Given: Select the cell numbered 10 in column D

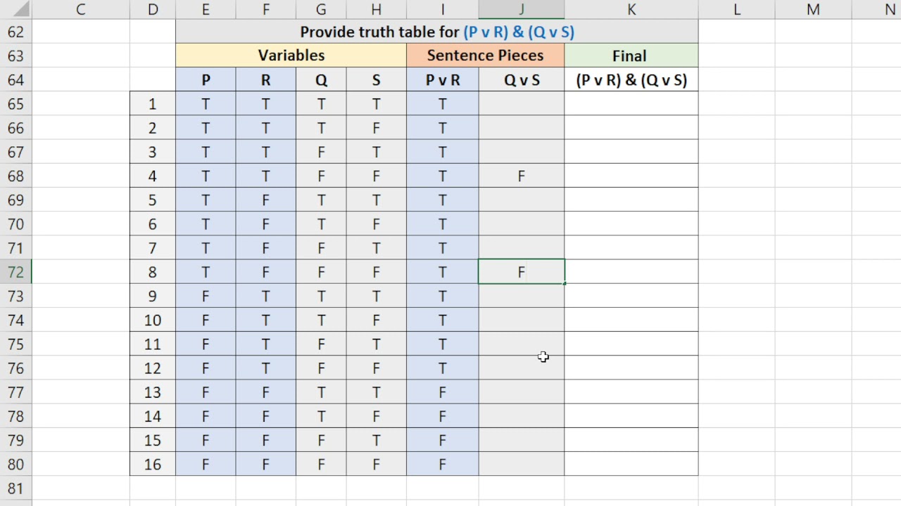Looking at the screenshot, I should point(153,320).
